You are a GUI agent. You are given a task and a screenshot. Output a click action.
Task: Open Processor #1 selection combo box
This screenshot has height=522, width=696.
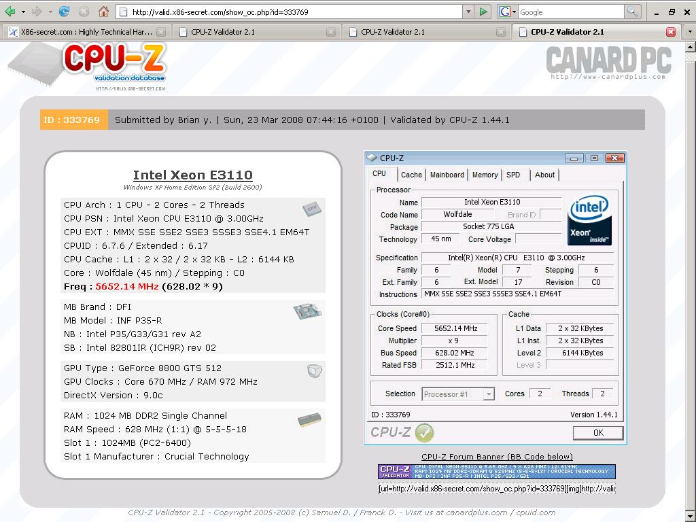[458, 394]
